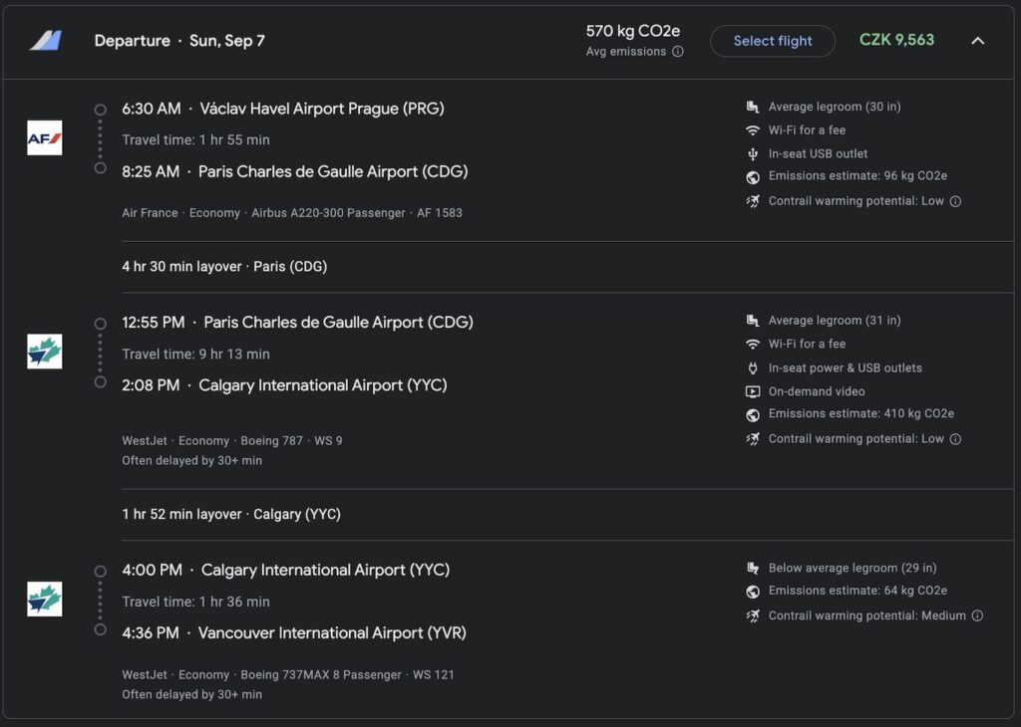Click the Wi-Fi icon on first flight leg

[753, 130]
